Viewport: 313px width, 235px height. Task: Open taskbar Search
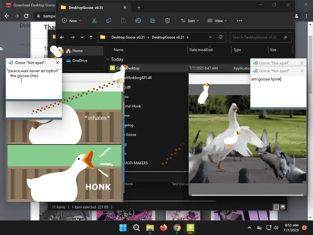tap(137, 228)
